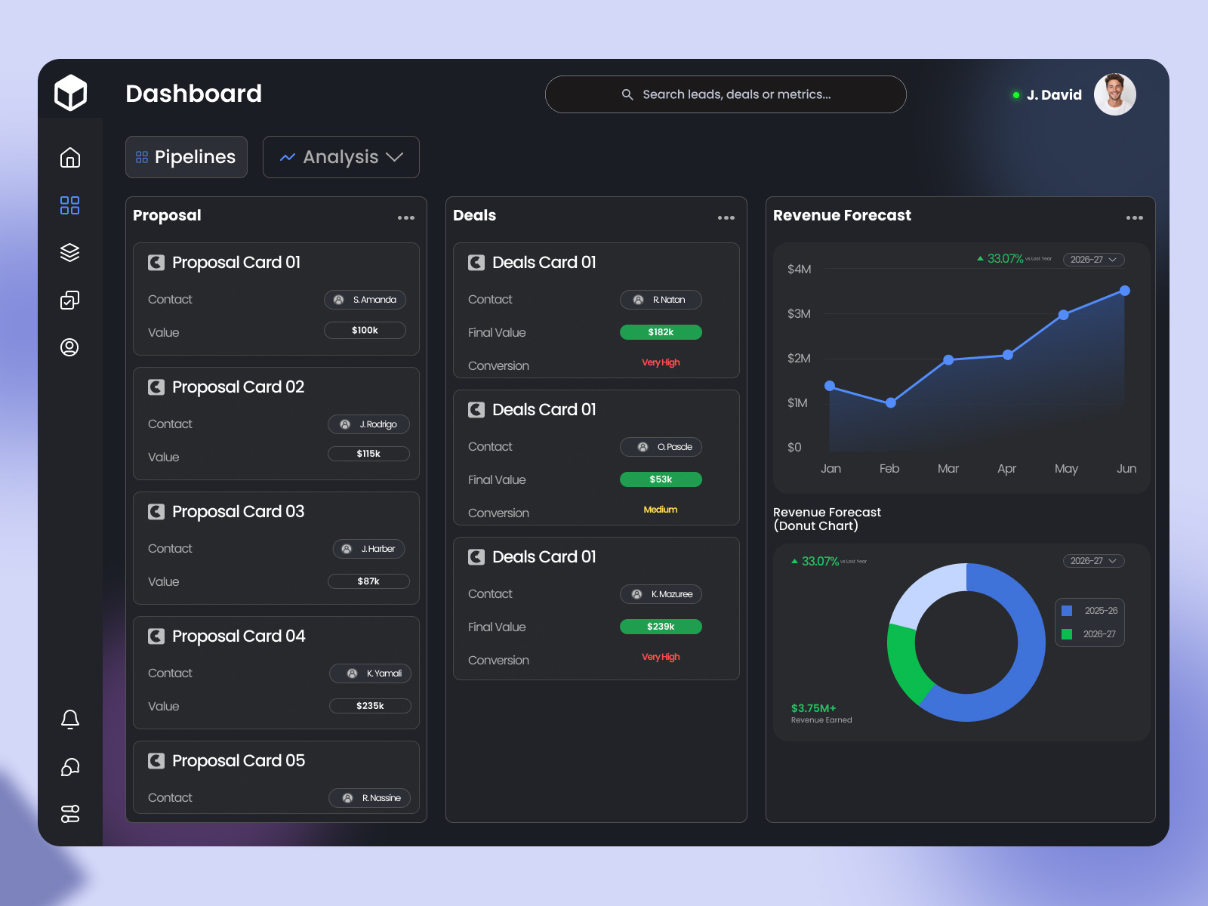Expand the Analysis dropdown

click(341, 157)
